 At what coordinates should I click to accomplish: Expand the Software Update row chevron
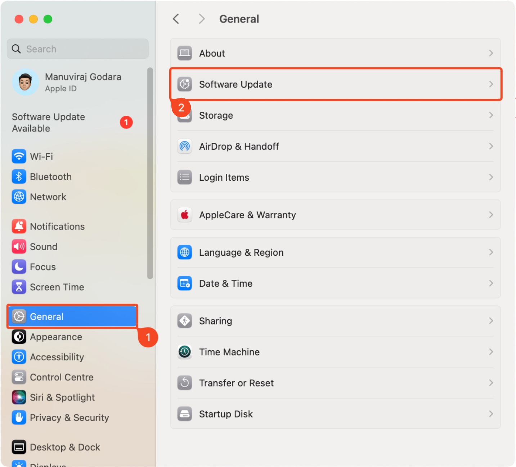(491, 84)
